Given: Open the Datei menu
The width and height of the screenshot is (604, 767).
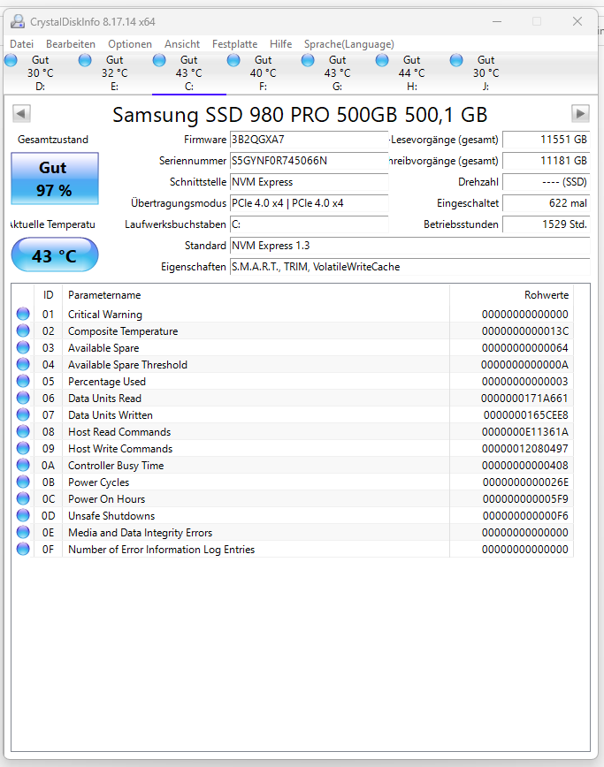Looking at the screenshot, I should (x=21, y=44).
